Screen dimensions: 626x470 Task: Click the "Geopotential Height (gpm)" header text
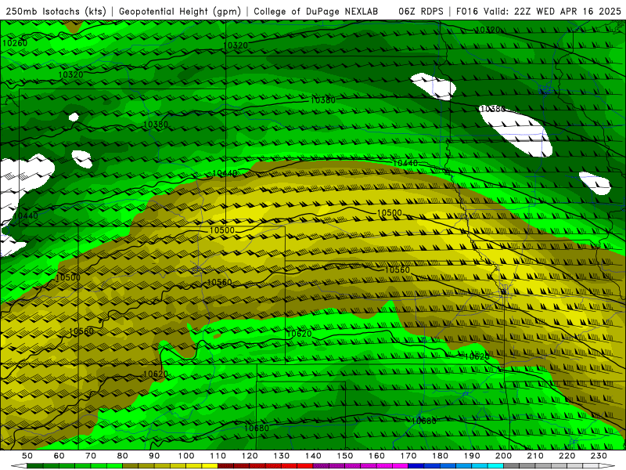180,12
